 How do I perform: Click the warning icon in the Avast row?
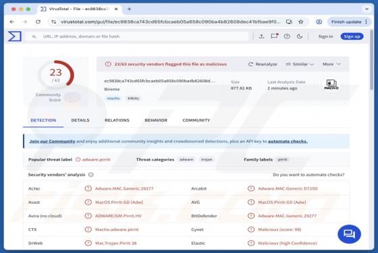[x=88, y=202]
